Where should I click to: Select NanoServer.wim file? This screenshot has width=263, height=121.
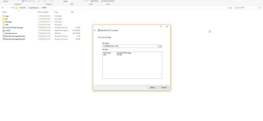tap(11, 33)
